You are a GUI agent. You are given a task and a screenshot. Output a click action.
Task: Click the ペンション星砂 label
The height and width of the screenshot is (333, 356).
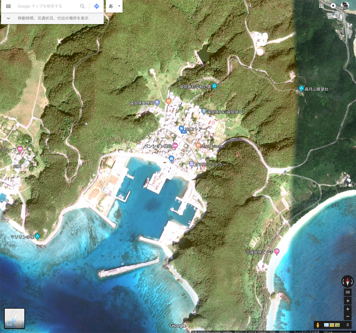(158, 146)
